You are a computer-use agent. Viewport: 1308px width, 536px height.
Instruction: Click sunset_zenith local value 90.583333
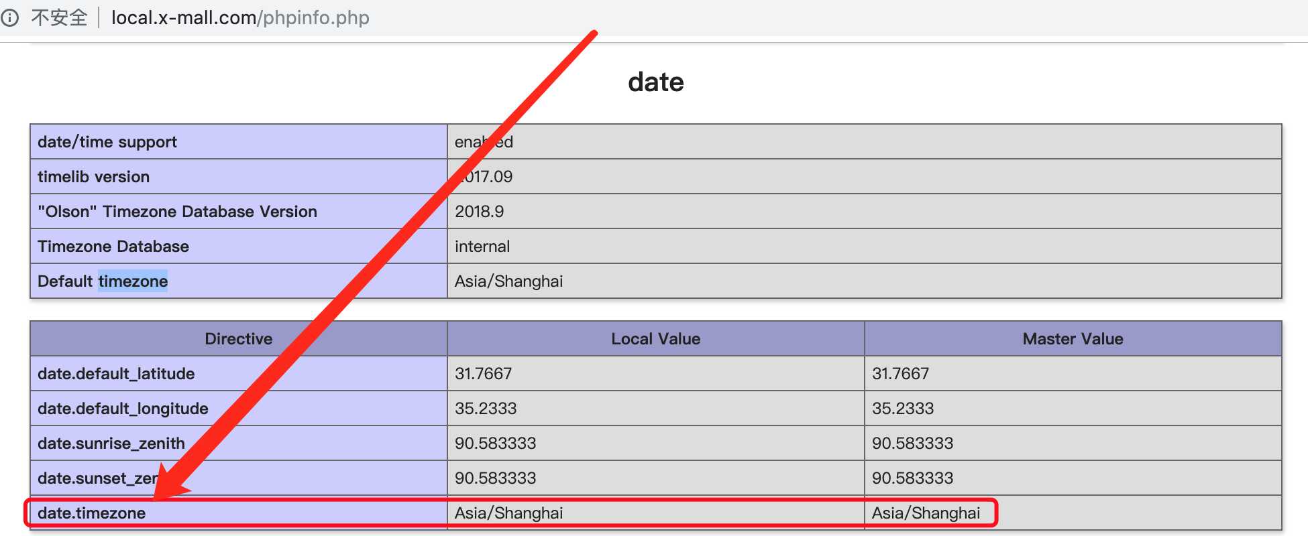496,478
